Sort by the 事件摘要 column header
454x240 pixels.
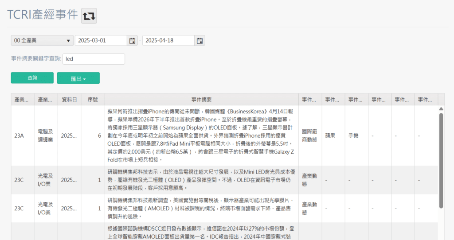(x=202, y=100)
